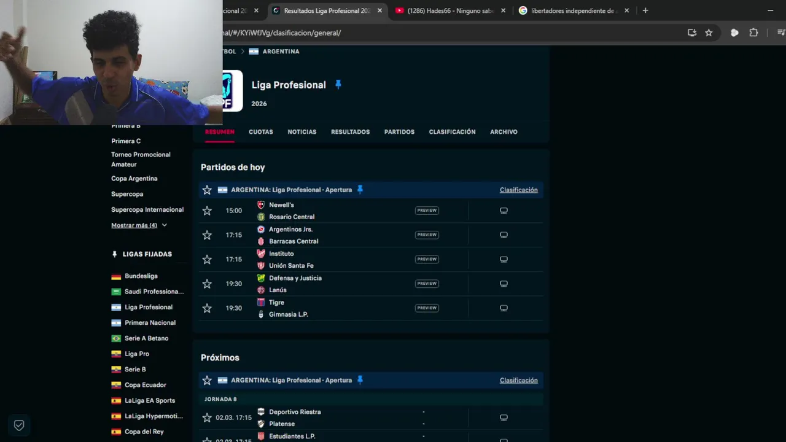Click the Rosario Central team crest
The width and height of the screenshot is (786, 442).
(261, 217)
